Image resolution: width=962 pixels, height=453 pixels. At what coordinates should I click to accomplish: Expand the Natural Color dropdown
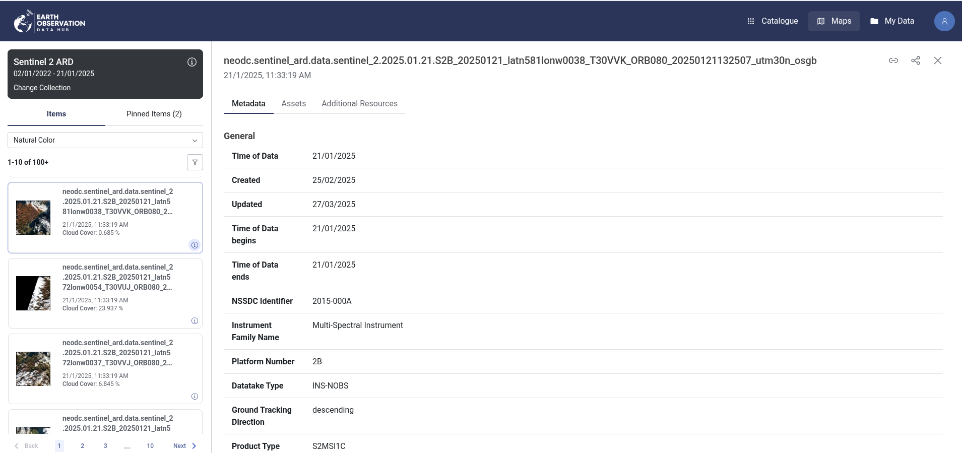(105, 140)
